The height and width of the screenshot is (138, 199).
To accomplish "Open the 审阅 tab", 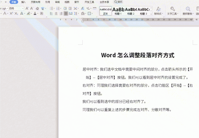I will [x=57, y=2].
